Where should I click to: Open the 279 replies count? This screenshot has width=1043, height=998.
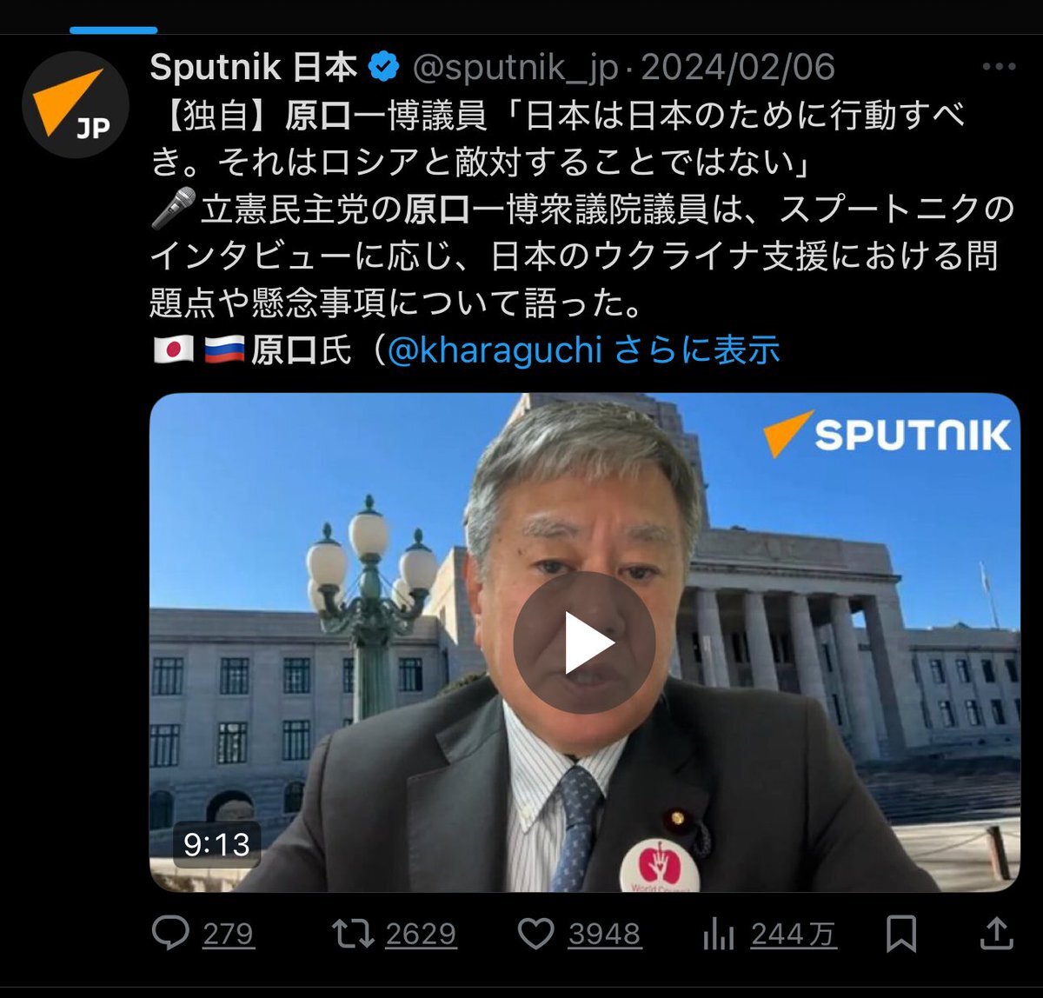tap(229, 935)
